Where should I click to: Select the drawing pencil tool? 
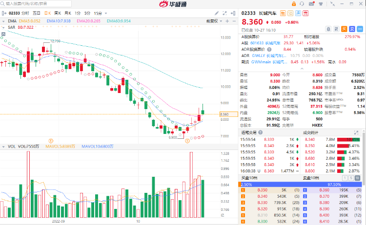point(217,13)
